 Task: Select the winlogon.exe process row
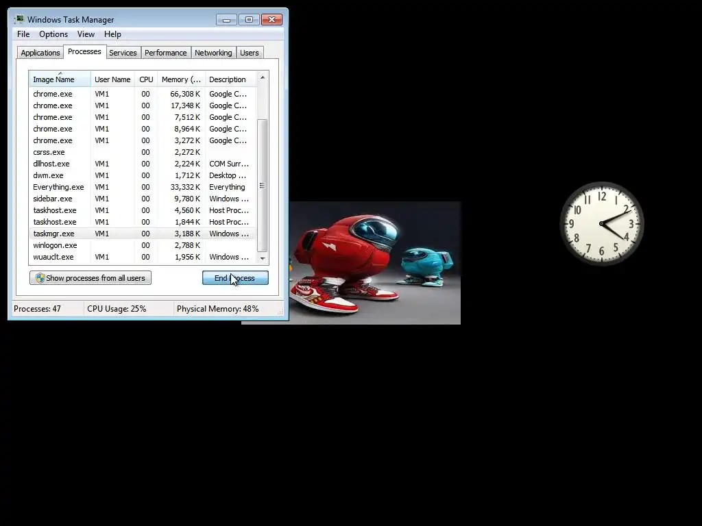coord(143,245)
